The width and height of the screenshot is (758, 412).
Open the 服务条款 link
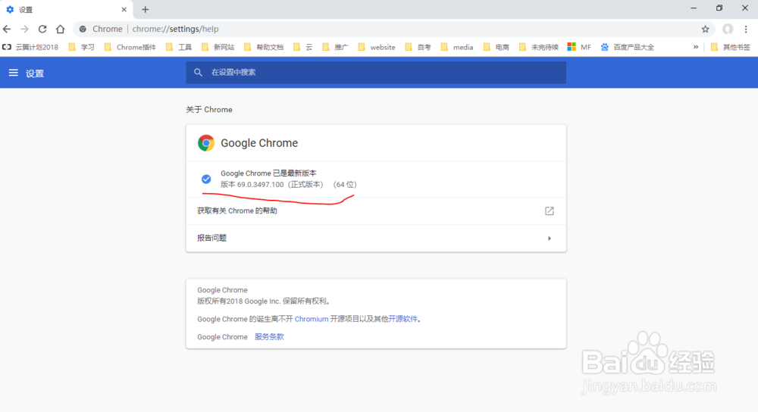(269, 337)
